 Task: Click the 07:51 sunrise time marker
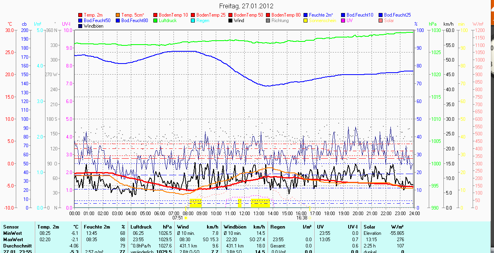178,217
